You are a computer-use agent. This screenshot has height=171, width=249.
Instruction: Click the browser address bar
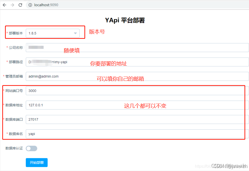(x=75, y=5)
